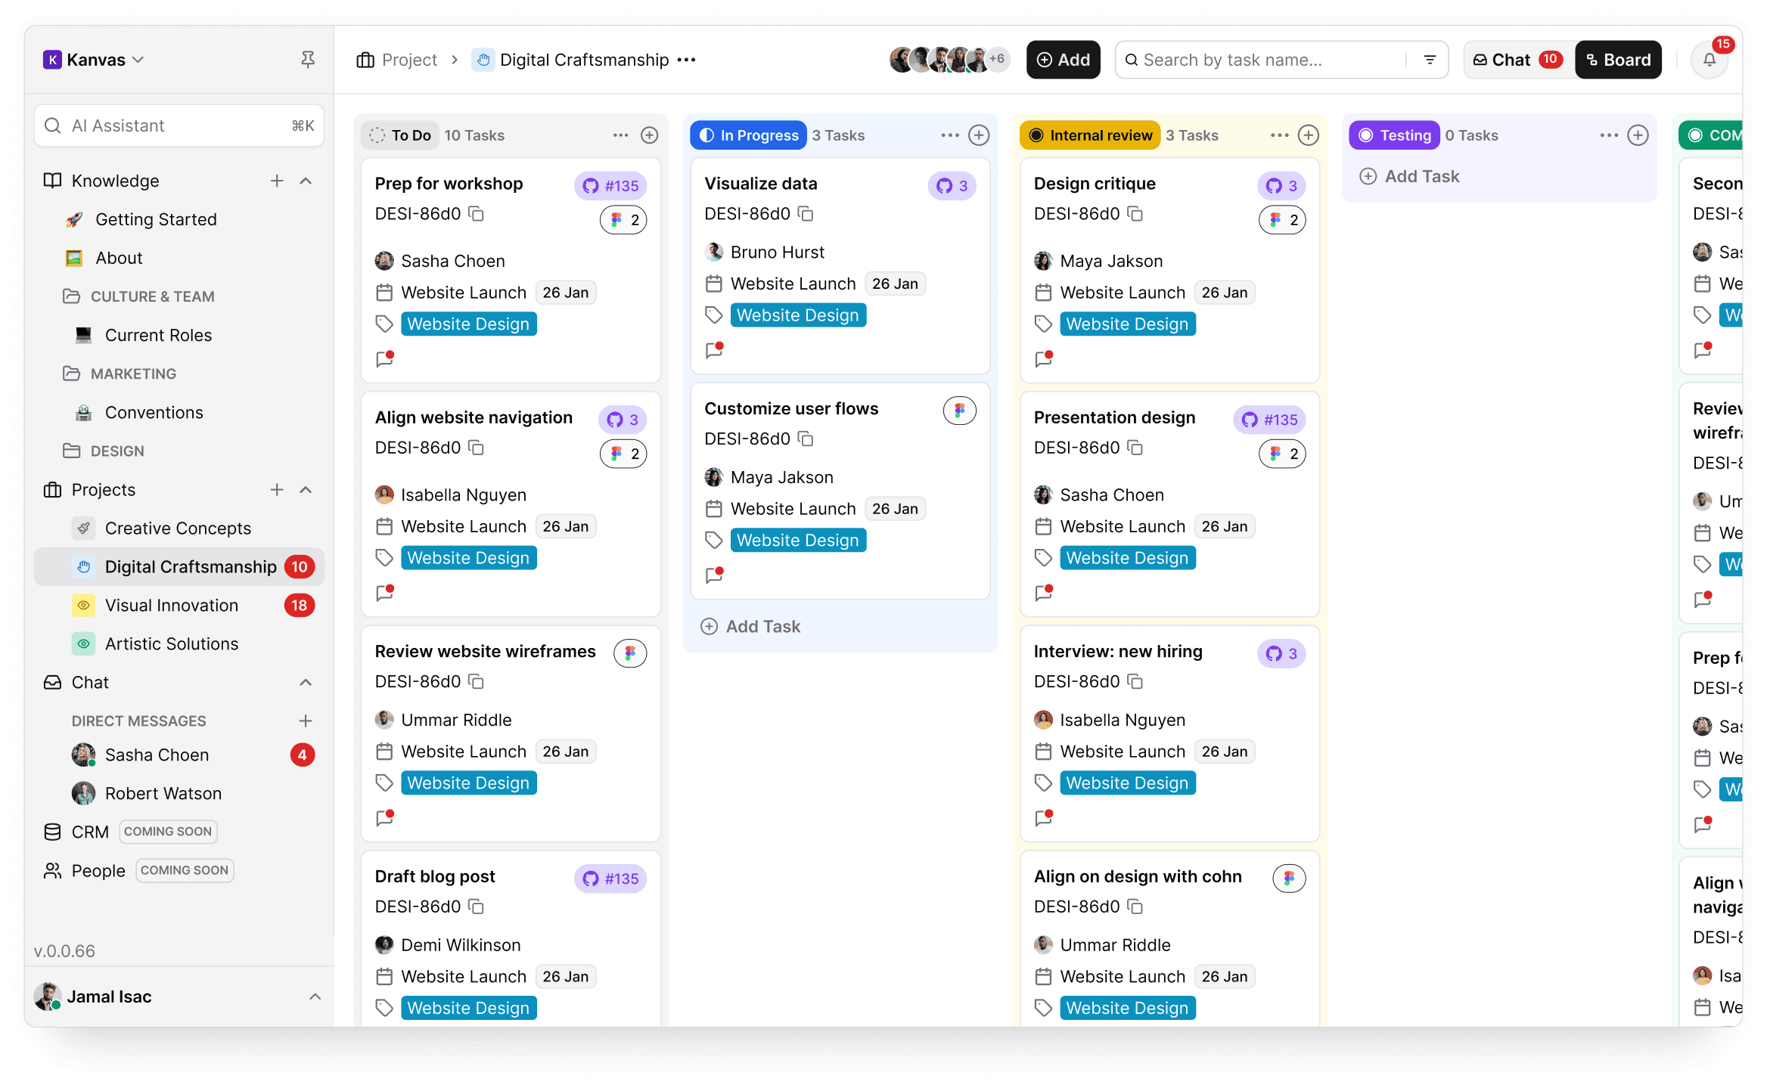The width and height of the screenshot is (1767, 1088).
Task: Pin the sidebar using the pin icon
Action: (307, 58)
